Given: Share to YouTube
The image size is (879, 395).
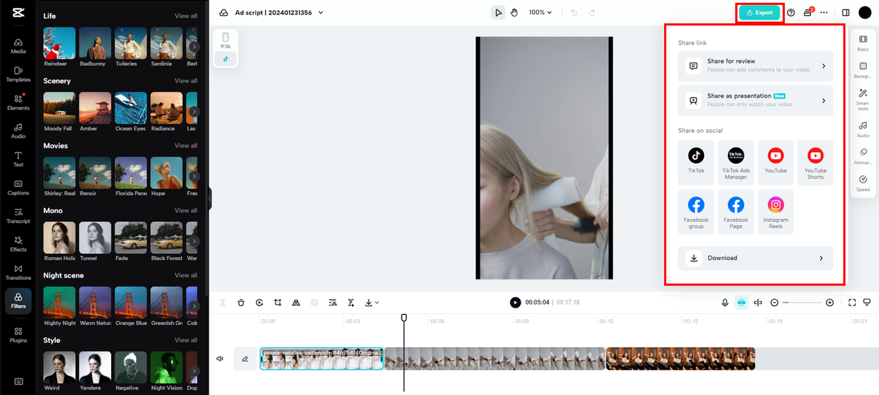Looking at the screenshot, I should [x=775, y=162].
